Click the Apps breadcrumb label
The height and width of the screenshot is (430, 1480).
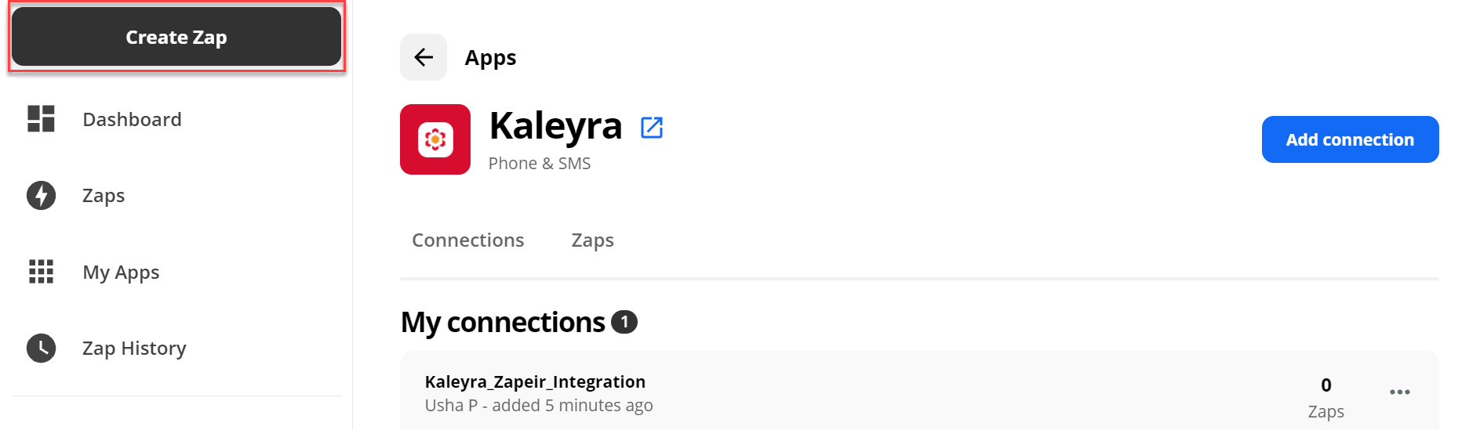point(490,58)
